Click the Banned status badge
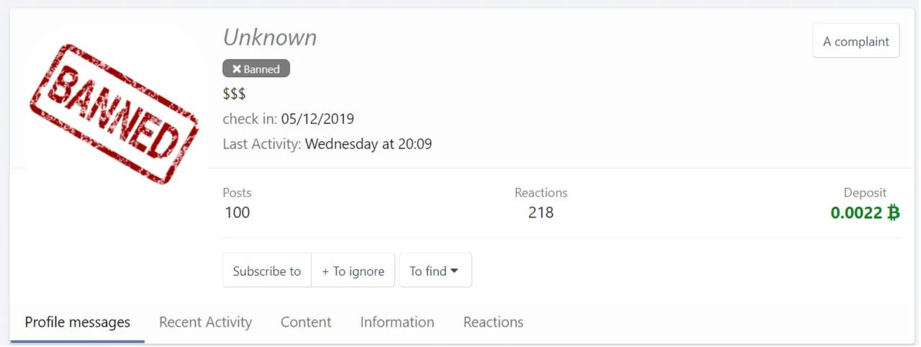The image size is (921, 347). click(256, 69)
